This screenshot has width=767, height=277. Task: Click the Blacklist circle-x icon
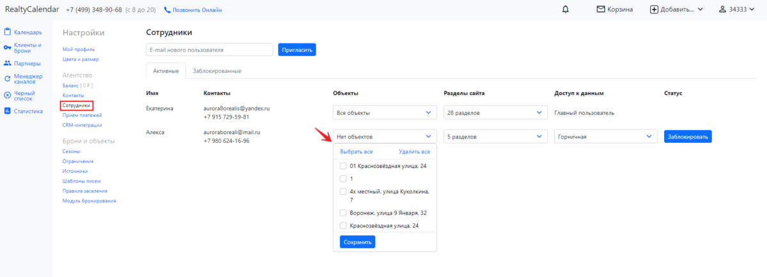point(8,95)
